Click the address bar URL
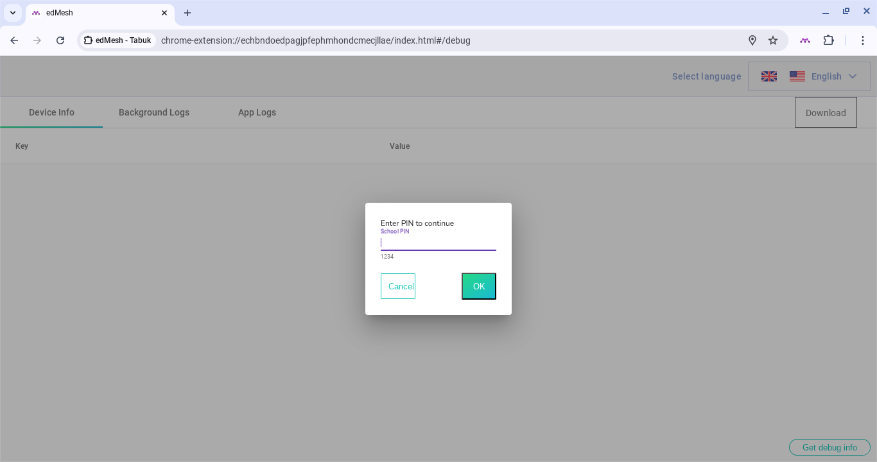This screenshot has height=462, width=877. 316,40
